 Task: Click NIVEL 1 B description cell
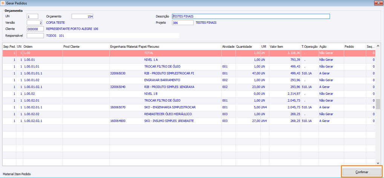pos(151,94)
